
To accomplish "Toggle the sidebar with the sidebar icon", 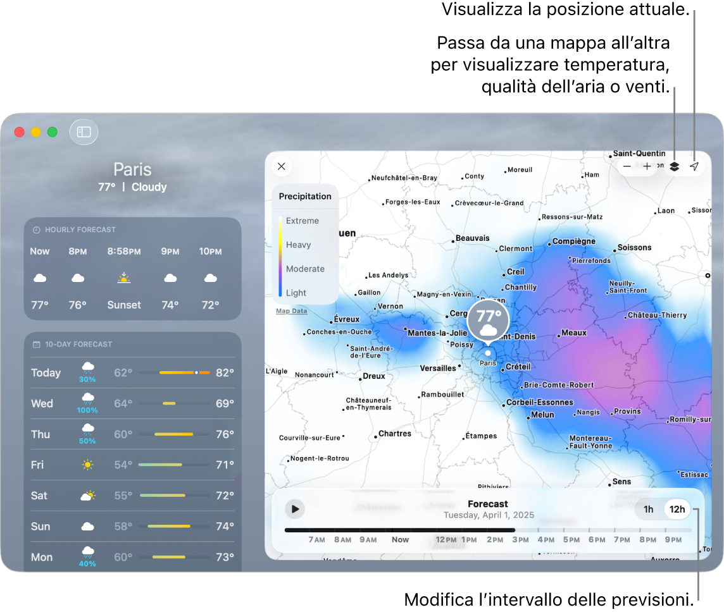I will tap(84, 132).
